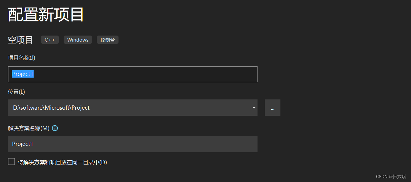
Task: Select the D:\software\Microsoft\Project location combo box
Action: pos(133,108)
